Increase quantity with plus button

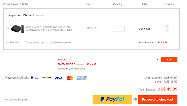(127, 29)
